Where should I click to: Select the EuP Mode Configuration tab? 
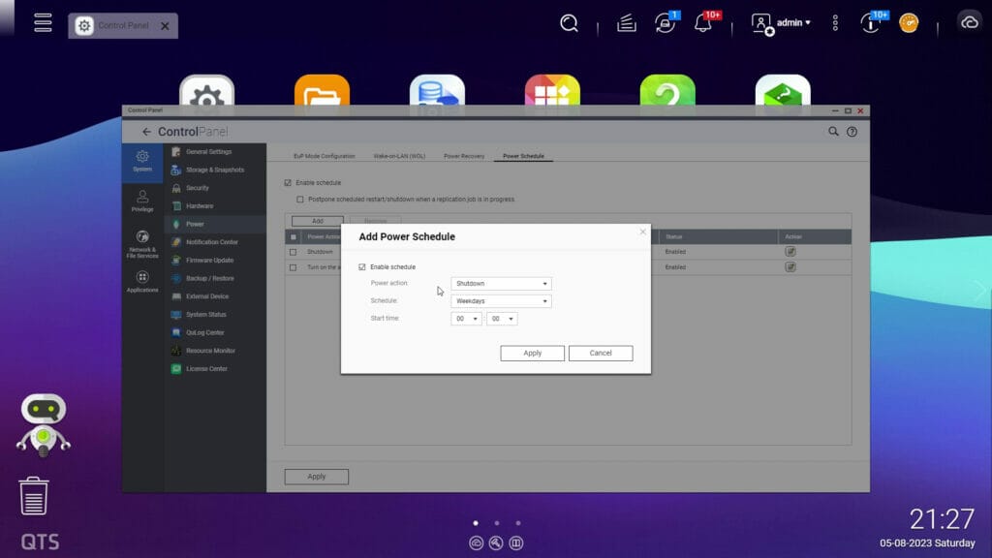325,154
